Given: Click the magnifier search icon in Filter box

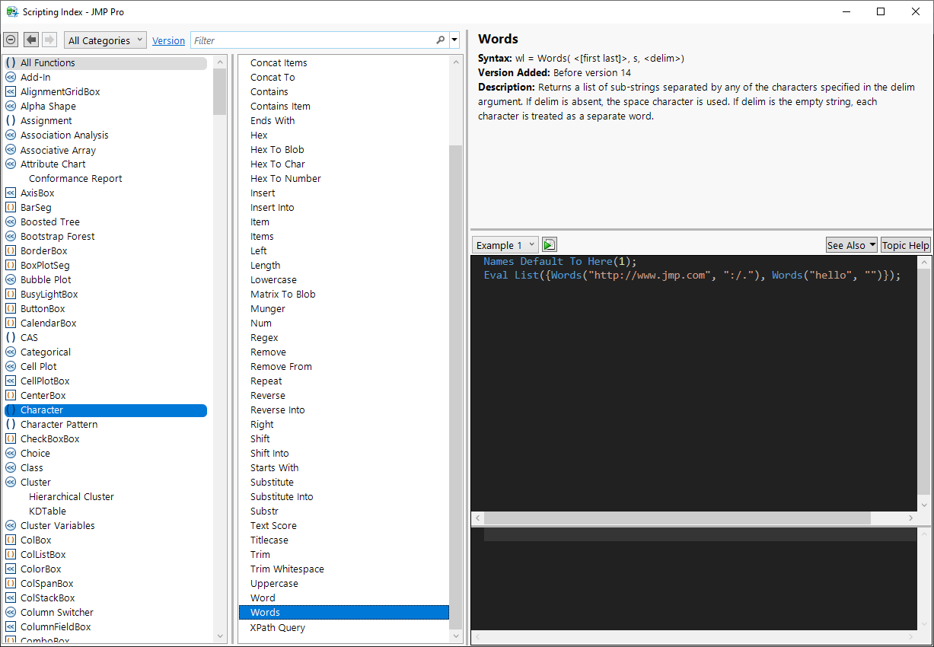Looking at the screenshot, I should point(440,40).
